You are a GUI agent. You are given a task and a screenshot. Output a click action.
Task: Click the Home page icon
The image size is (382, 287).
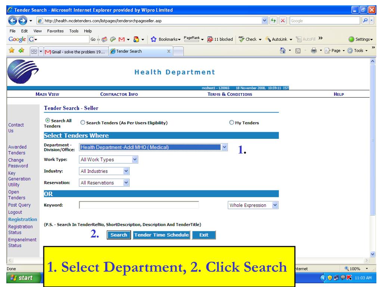coord(283,51)
